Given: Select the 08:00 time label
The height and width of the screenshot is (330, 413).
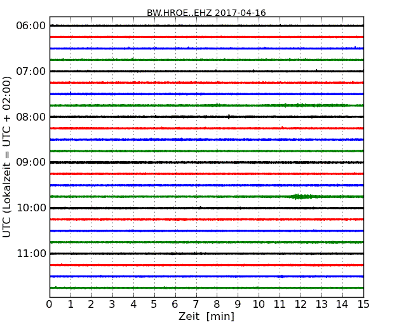Looking at the screenshot, I should [31, 117].
